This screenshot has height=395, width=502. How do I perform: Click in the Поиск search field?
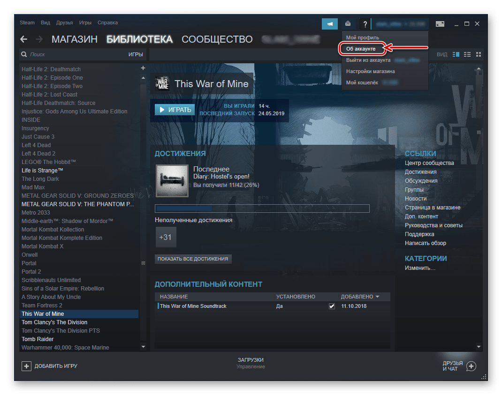click(75, 55)
